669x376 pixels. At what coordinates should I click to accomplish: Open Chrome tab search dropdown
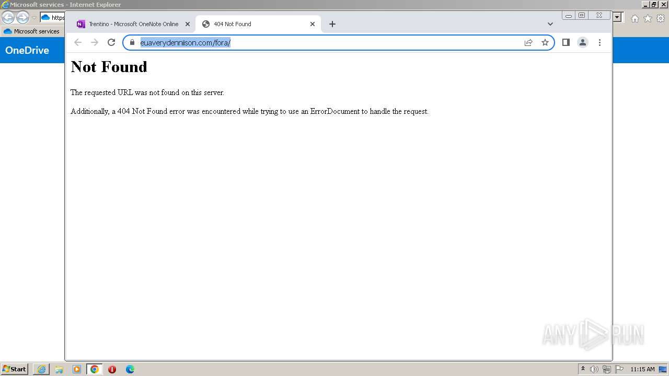click(550, 24)
